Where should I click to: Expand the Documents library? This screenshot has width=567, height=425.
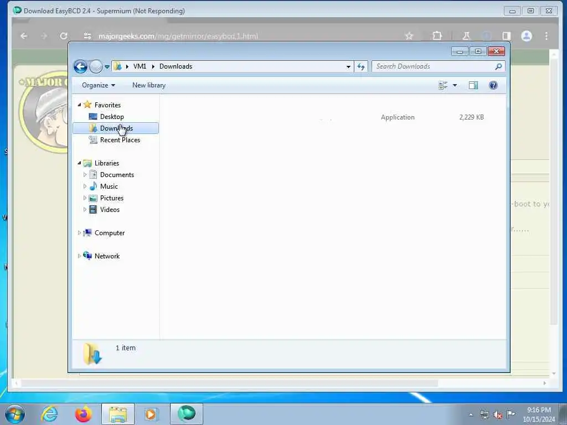pyautogui.click(x=85, y=175)
